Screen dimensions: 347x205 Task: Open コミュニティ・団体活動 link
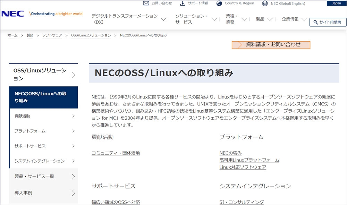pyautogui.click(x=116, y=153)
